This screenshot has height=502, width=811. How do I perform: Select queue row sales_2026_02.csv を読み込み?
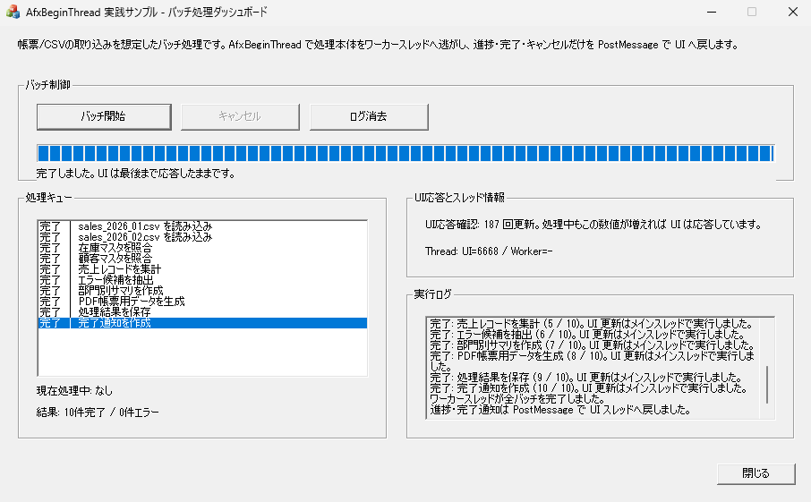tap(202, 237)
